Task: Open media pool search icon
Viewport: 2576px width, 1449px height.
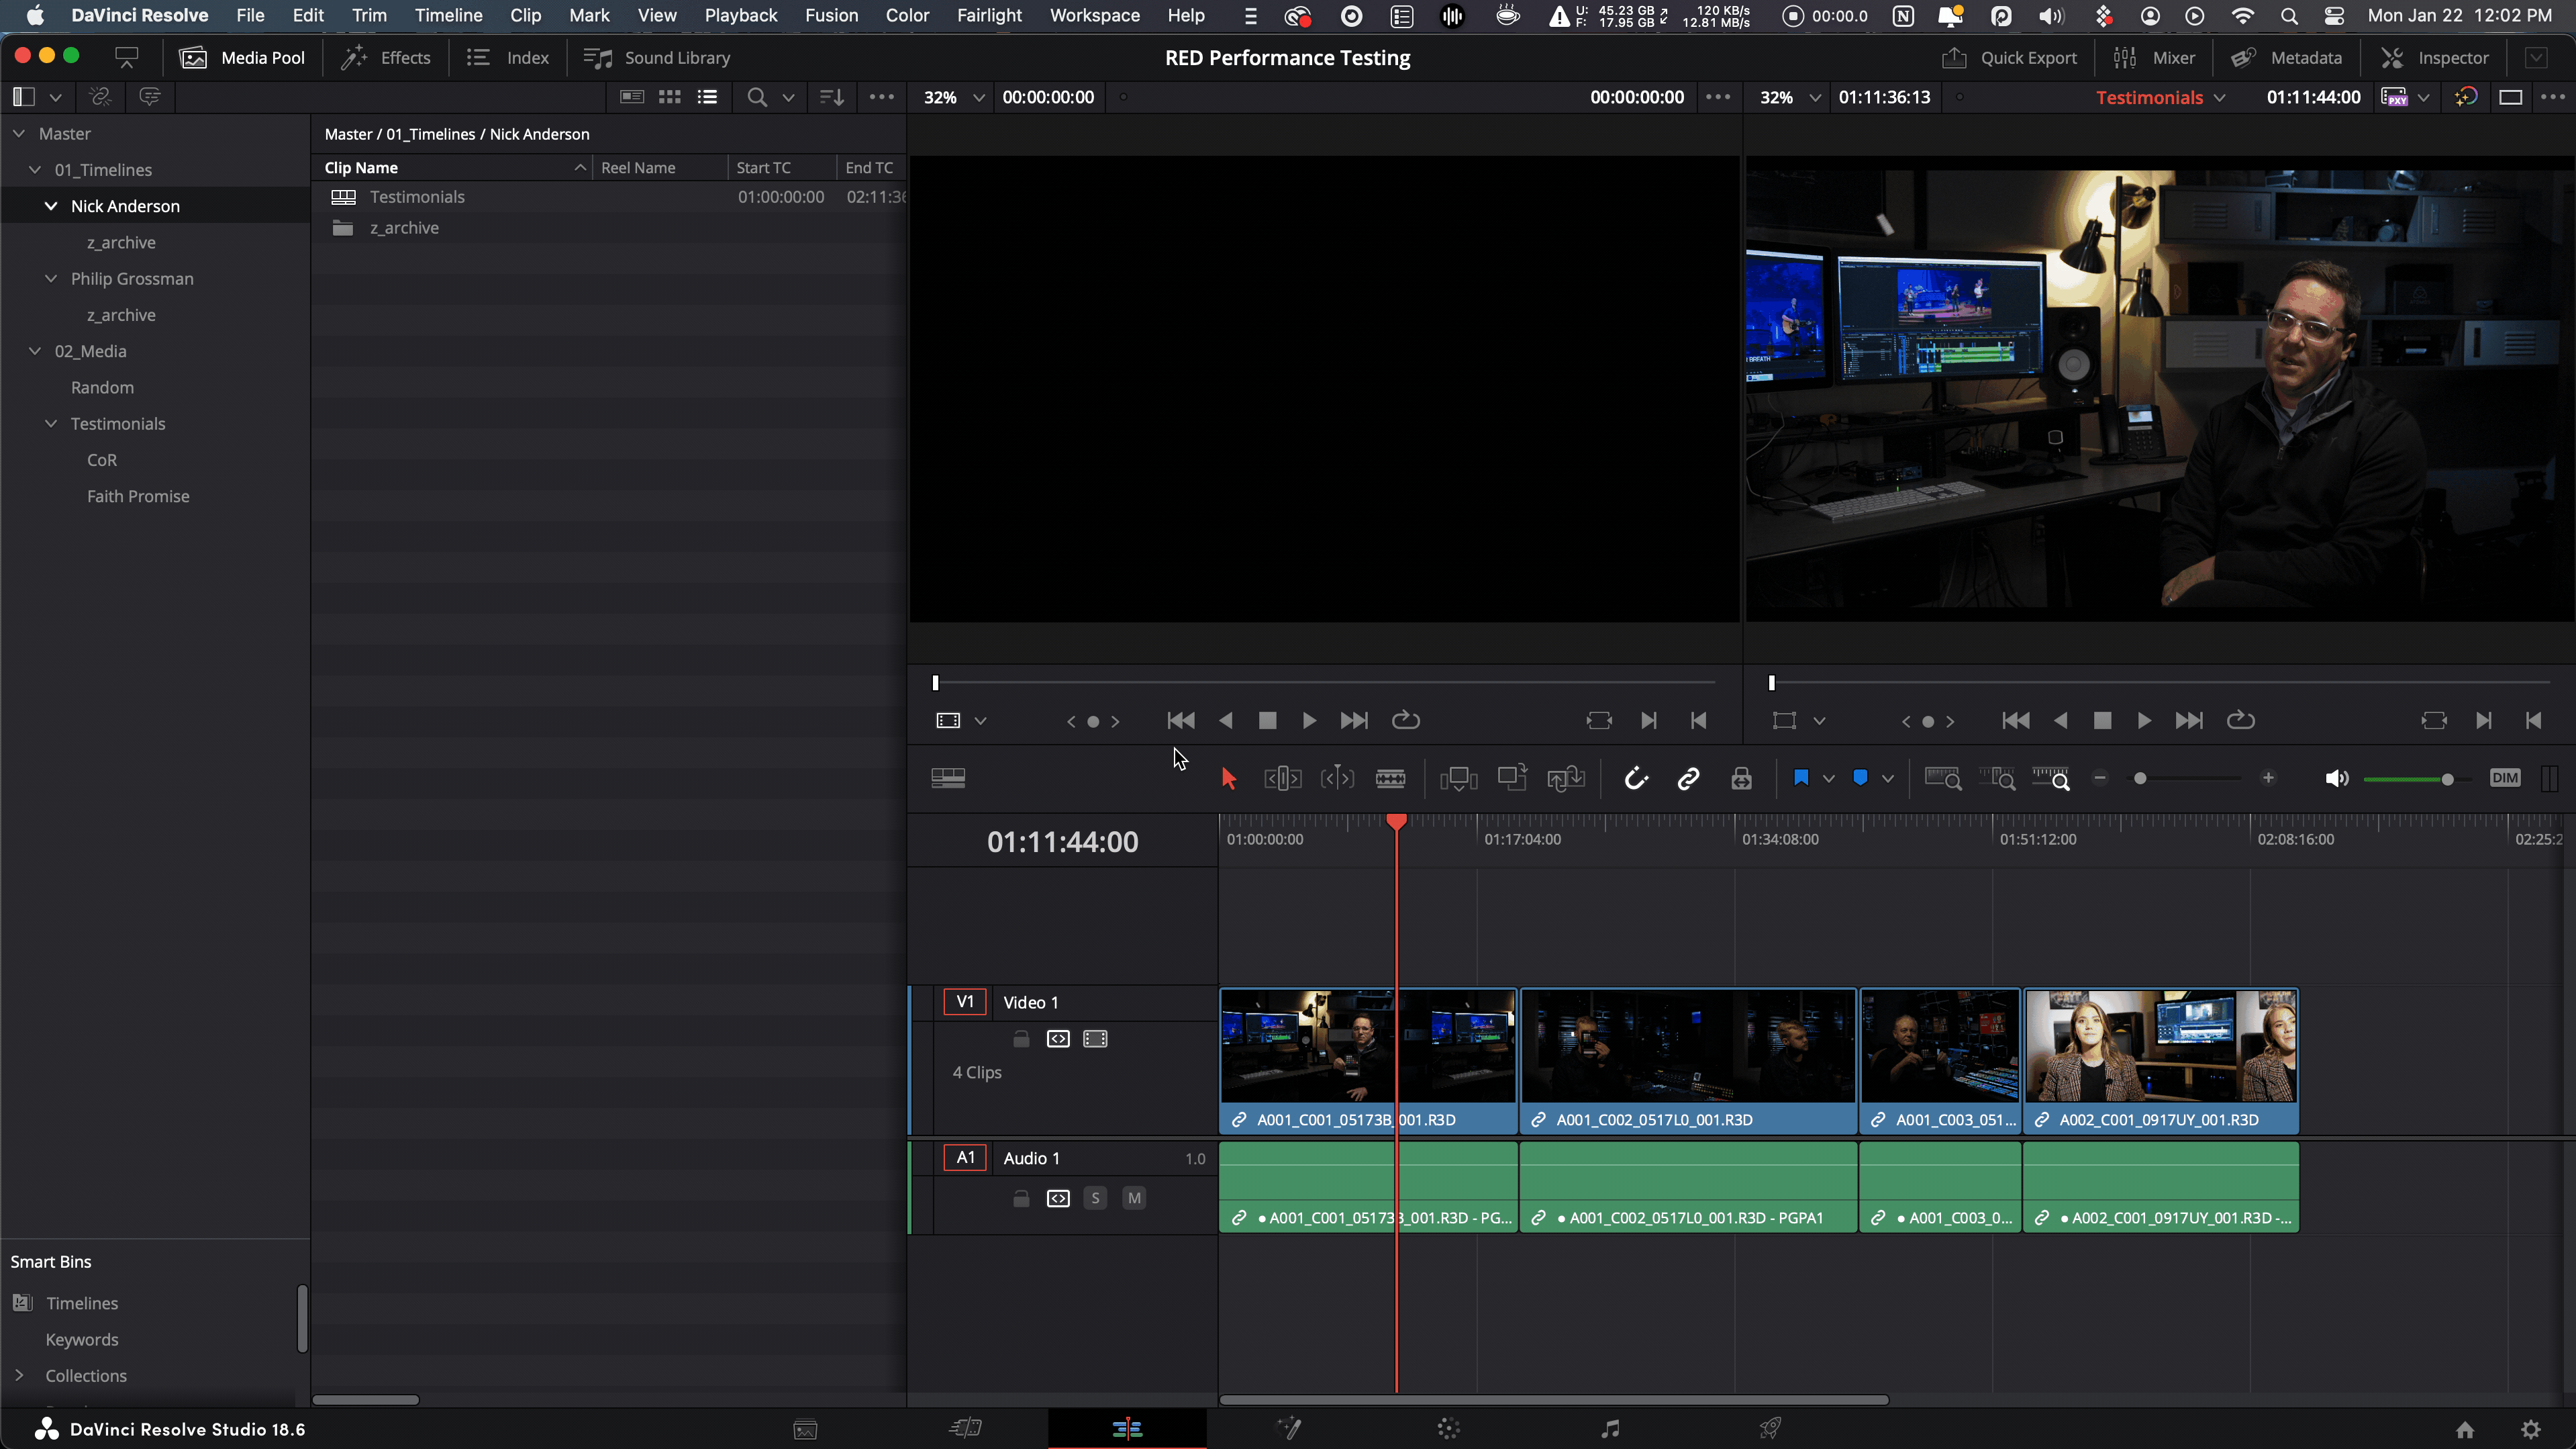Action: click(x=757, y=97)
